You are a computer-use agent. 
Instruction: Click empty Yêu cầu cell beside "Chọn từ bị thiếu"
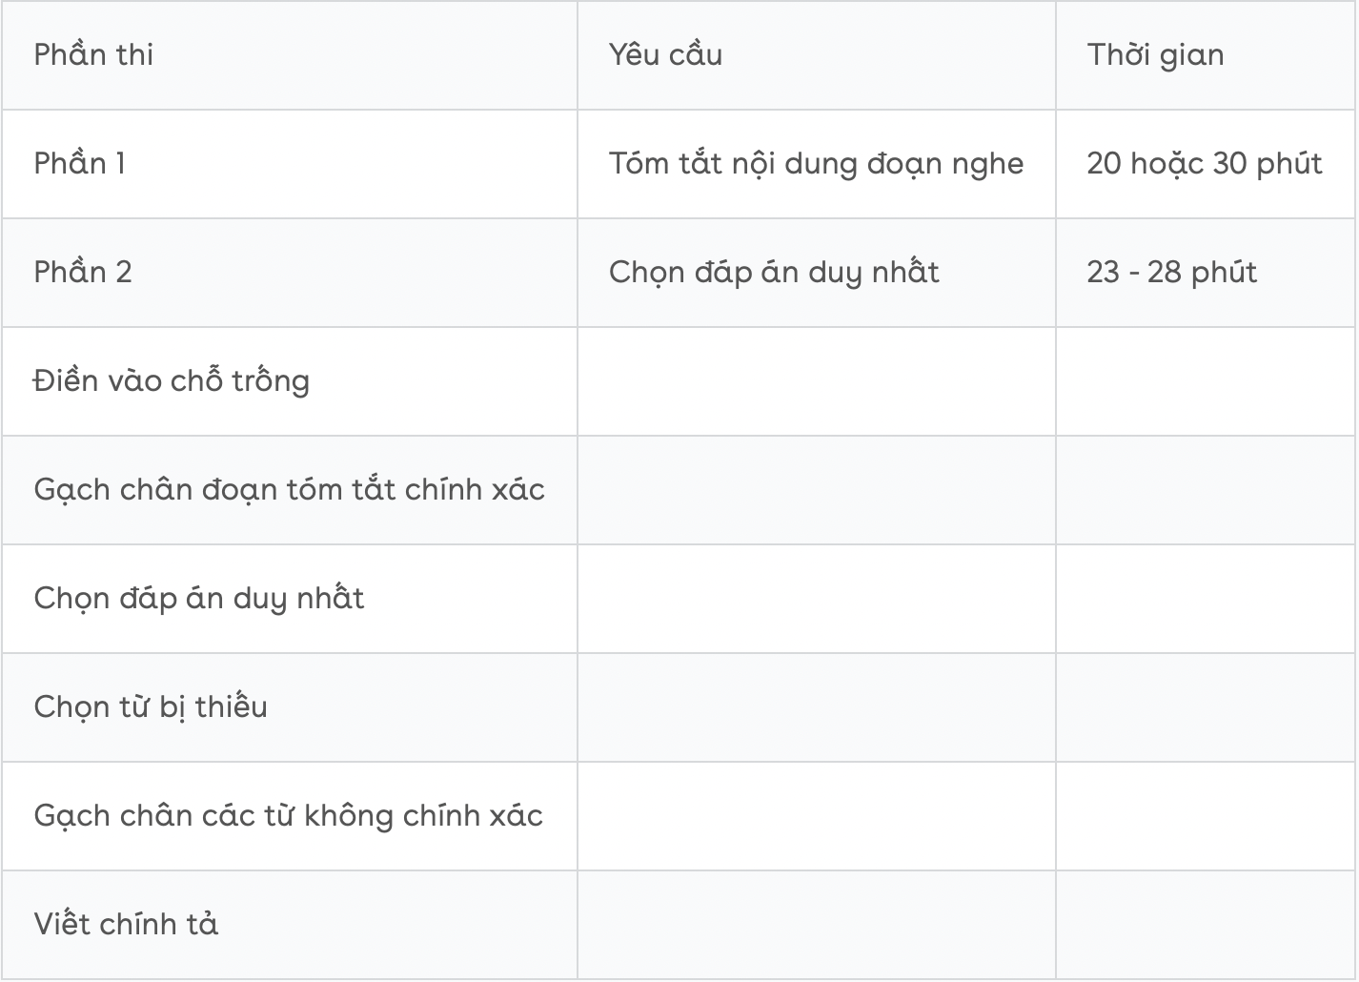point(816,707)
